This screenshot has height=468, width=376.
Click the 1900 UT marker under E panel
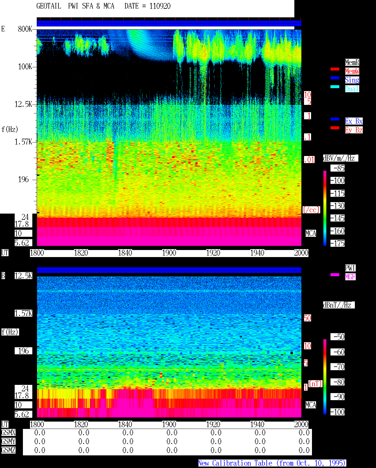(x=169, y=253)
